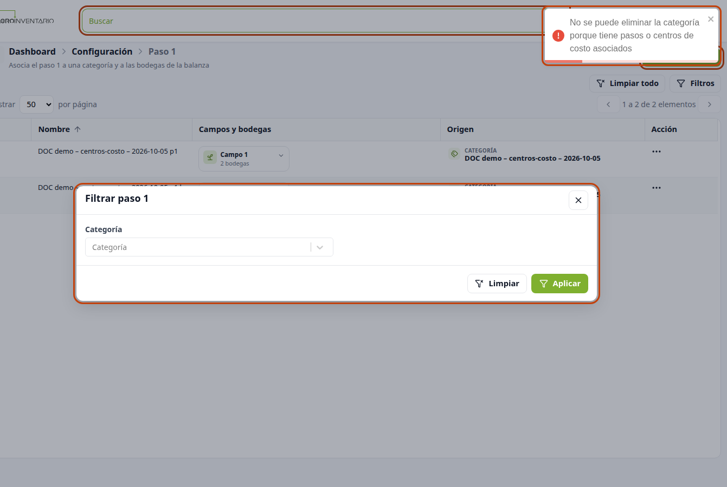Click the Limpiar todo button

click(x=627, y=83)
